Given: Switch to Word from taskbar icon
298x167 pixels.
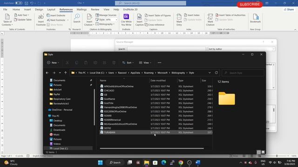Looking at the screenshot, I should [x=198, y=162].
